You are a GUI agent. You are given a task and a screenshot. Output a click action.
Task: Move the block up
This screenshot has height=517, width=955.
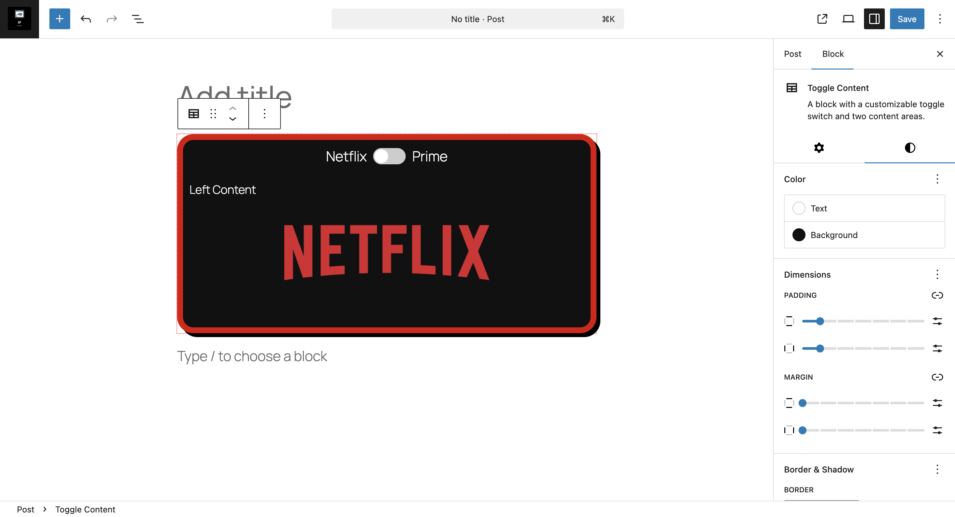[x=232, y=108]
